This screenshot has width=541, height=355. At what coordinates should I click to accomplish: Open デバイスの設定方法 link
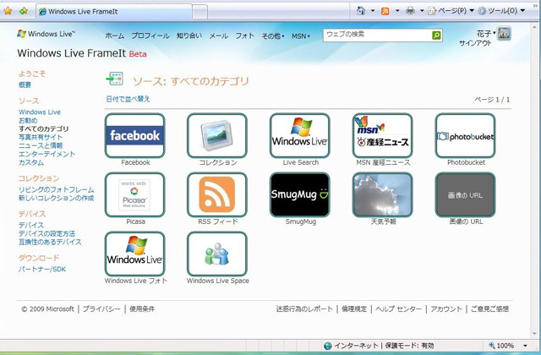point(46,233)
